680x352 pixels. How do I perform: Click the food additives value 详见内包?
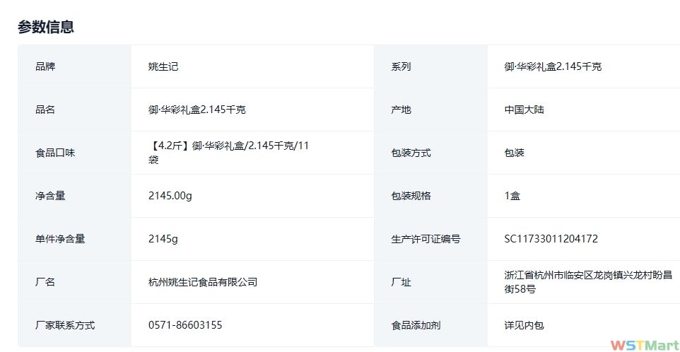coord(524,325)
